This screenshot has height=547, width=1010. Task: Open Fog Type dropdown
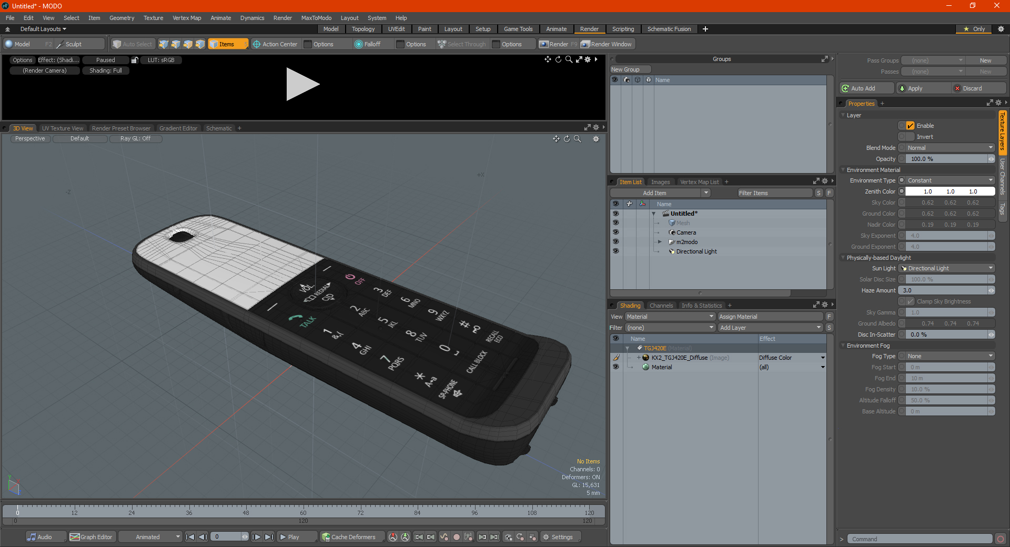pyautogui.click(x=950, y=356)
